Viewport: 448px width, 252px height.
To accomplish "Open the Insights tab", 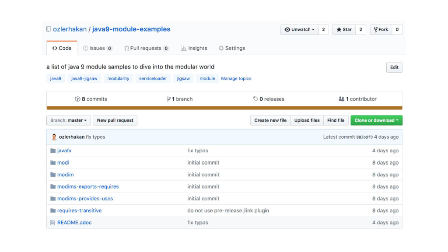I will (x=194, y=48).
